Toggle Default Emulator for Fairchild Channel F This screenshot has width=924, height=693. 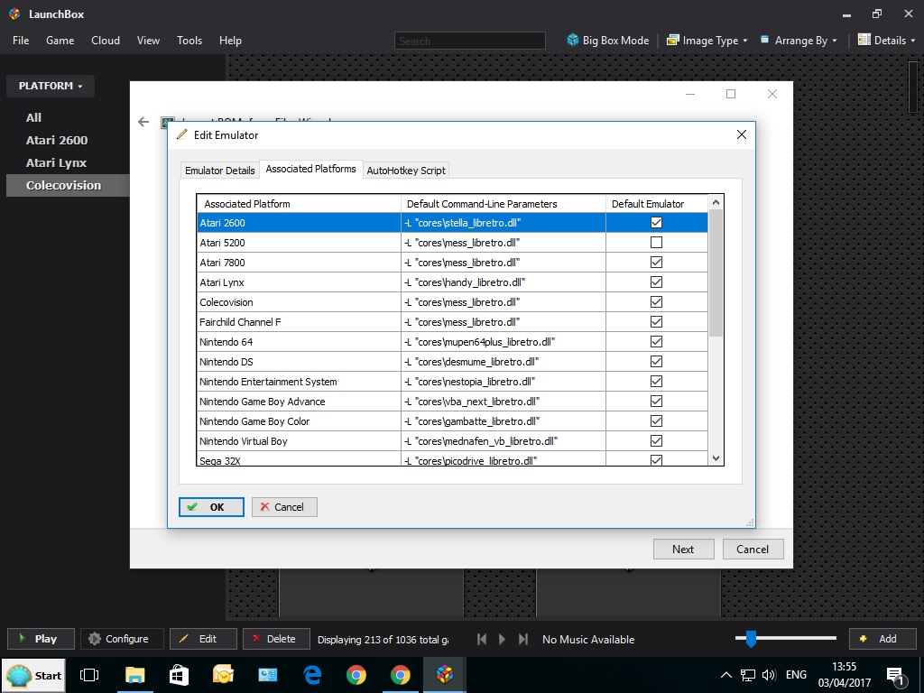pyautogui.click(x=656, y=322)
